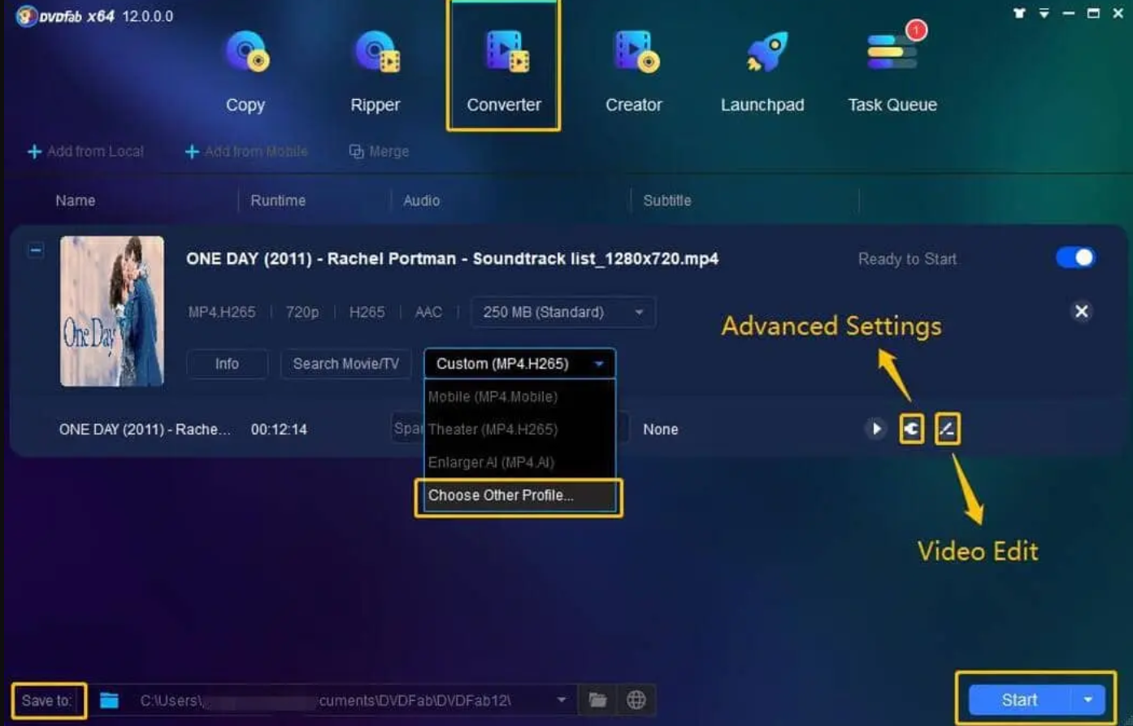Open the Task Queue
The width and height of the screenshot is (1133, 726).
pyautogui.click(x=892, y=71)
